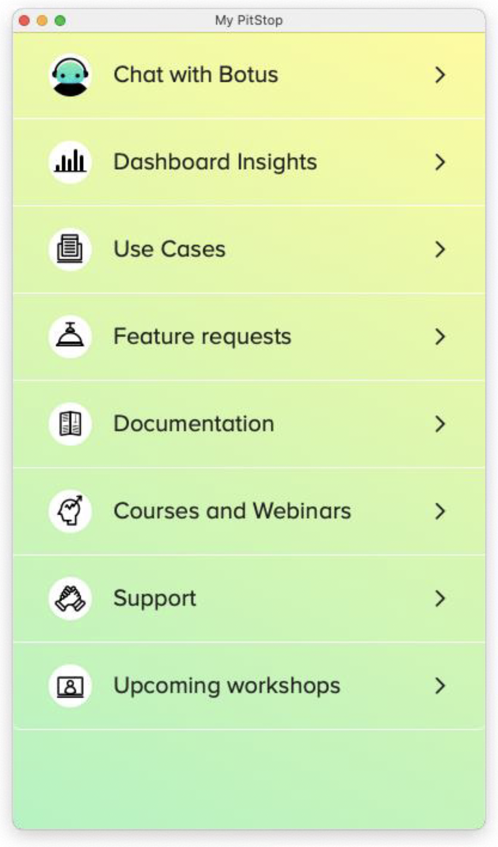
Task: Close the My PitStop window
Action: pos(24,21)
